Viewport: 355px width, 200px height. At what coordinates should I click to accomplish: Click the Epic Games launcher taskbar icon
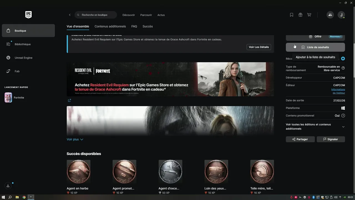(x=31, y=197)
